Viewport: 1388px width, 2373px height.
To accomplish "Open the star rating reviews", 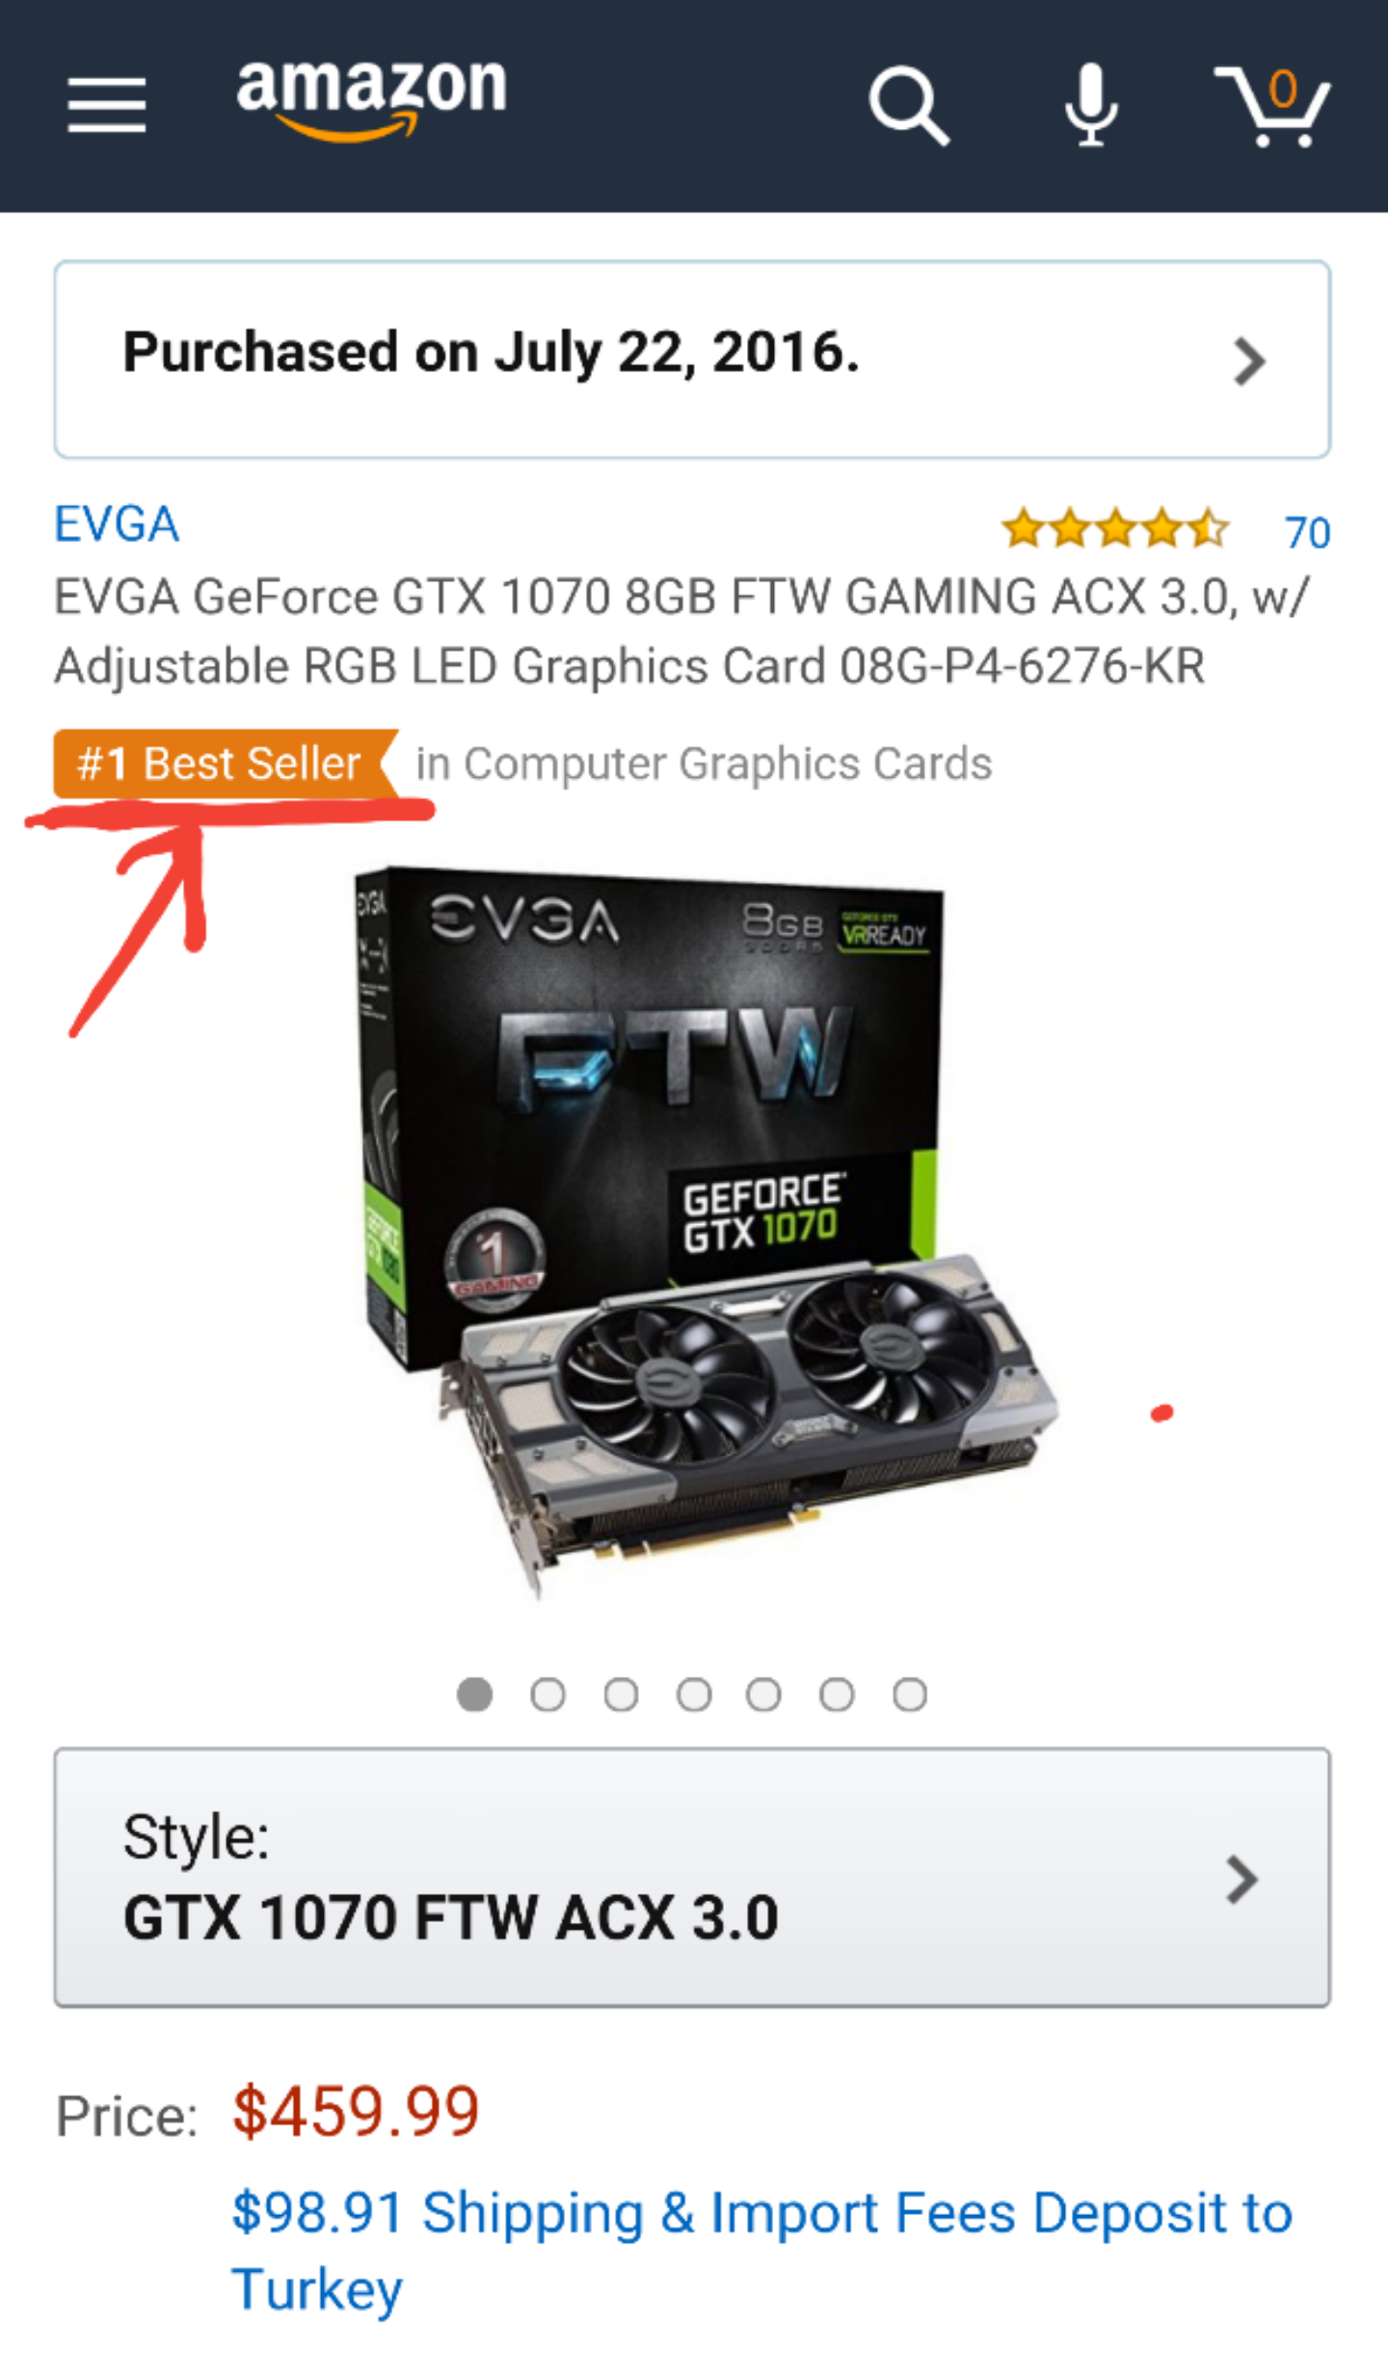I will point(1115,529).
